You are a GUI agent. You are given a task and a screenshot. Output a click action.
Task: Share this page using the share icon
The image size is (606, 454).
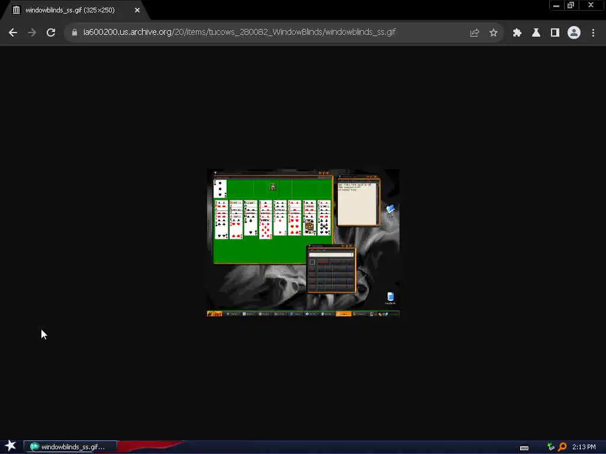coord(475,33)
